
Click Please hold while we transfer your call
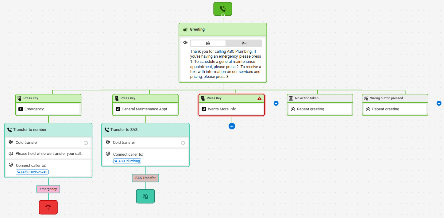click(x=49, y=153)
